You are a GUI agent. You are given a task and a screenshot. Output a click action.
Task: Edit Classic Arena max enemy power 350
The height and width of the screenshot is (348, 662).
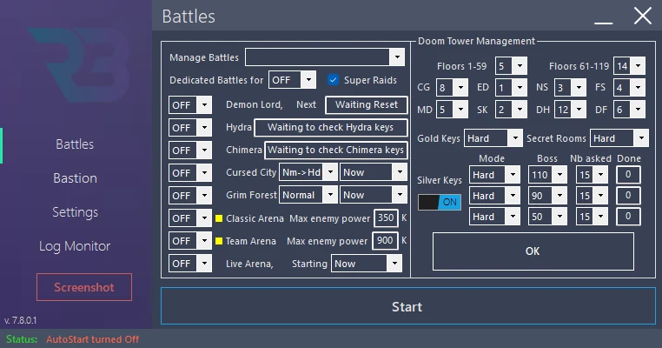click(x=386, y=217)
